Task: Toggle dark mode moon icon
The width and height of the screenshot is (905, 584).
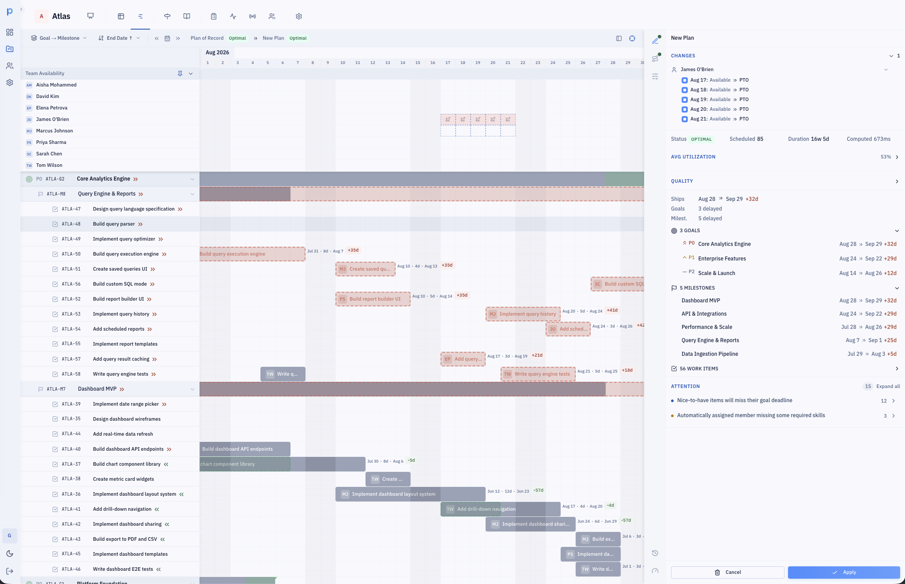Action: 10,554
